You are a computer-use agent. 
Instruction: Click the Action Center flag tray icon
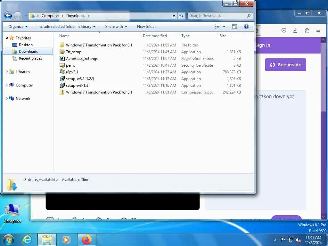[283, 240]
